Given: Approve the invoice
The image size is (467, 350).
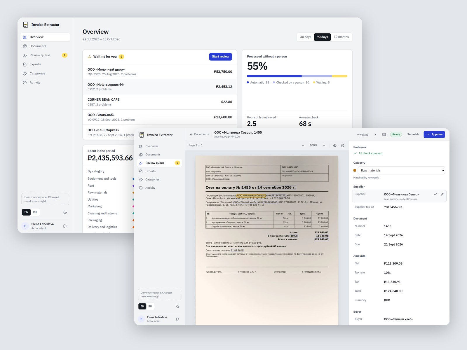Looking at the screenshot, I should pyautogui.click(x=434, y=134).
